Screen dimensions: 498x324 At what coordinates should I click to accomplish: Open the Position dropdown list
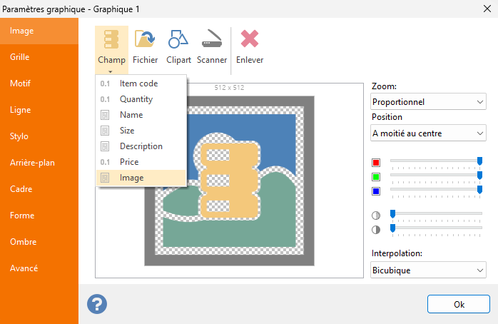pyautogui.click(x=428, y=133)
